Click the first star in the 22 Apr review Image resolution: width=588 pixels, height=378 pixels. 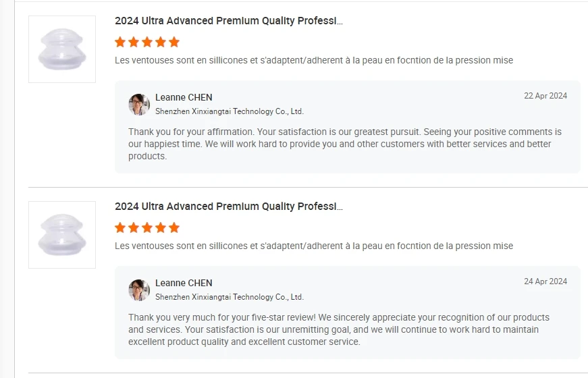[120, 42]
